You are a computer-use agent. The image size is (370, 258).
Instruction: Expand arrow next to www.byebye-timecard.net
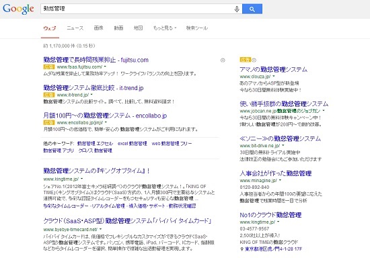tap(100, 229)
